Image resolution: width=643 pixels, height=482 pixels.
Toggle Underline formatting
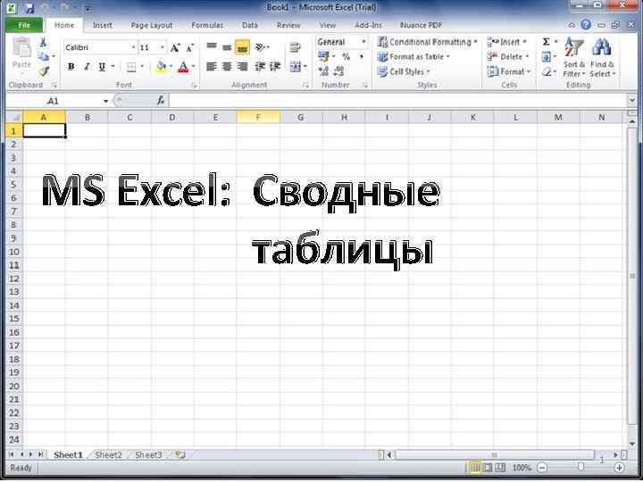tap(102, 67)
